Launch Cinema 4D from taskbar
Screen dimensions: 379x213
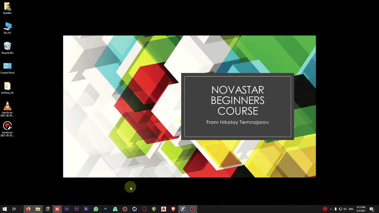click(x=134, y=209)
